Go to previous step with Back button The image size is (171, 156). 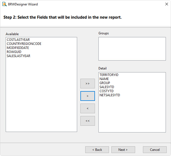97,150
